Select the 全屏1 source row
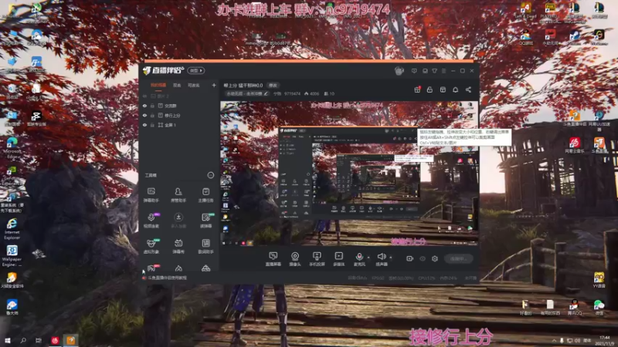Screen dimensions: 618x347 pyautogui.click(x=179, y=125)
